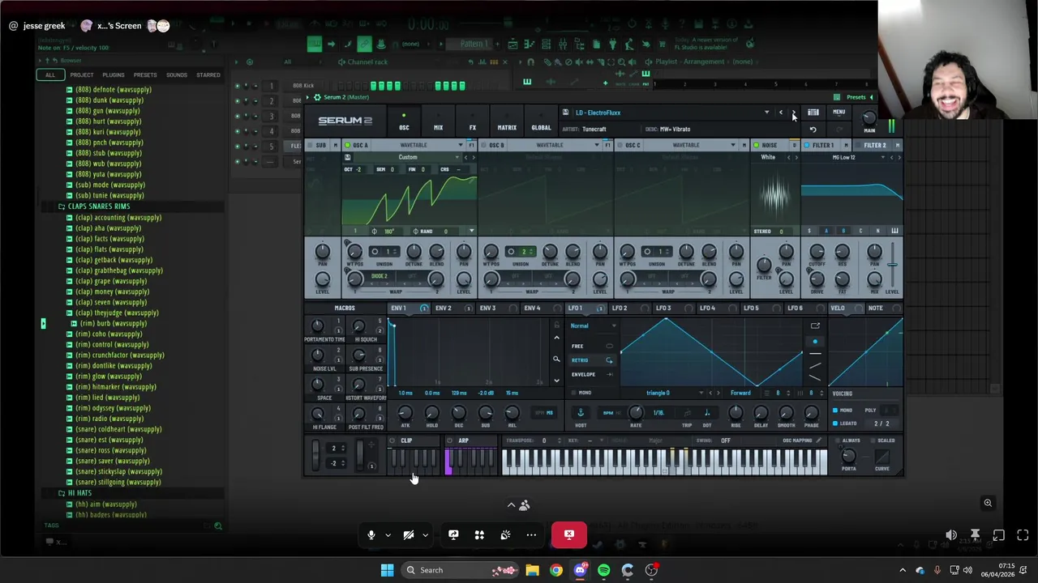The image size is (1038, 583).
Task: Mute the microphone in call bar
Action: coord(371,535)
